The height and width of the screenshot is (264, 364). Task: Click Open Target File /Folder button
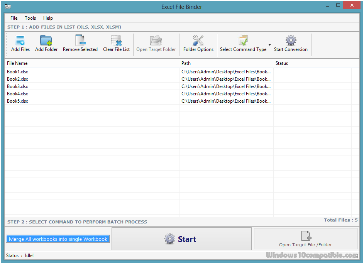306,239
